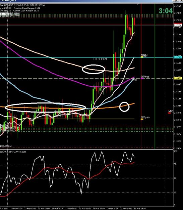183x210 pixels.
Task: Click the 2154.20 price axis value
Action: tap(178, 149)
